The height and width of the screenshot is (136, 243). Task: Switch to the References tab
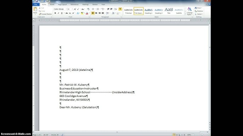coord(74,5)
